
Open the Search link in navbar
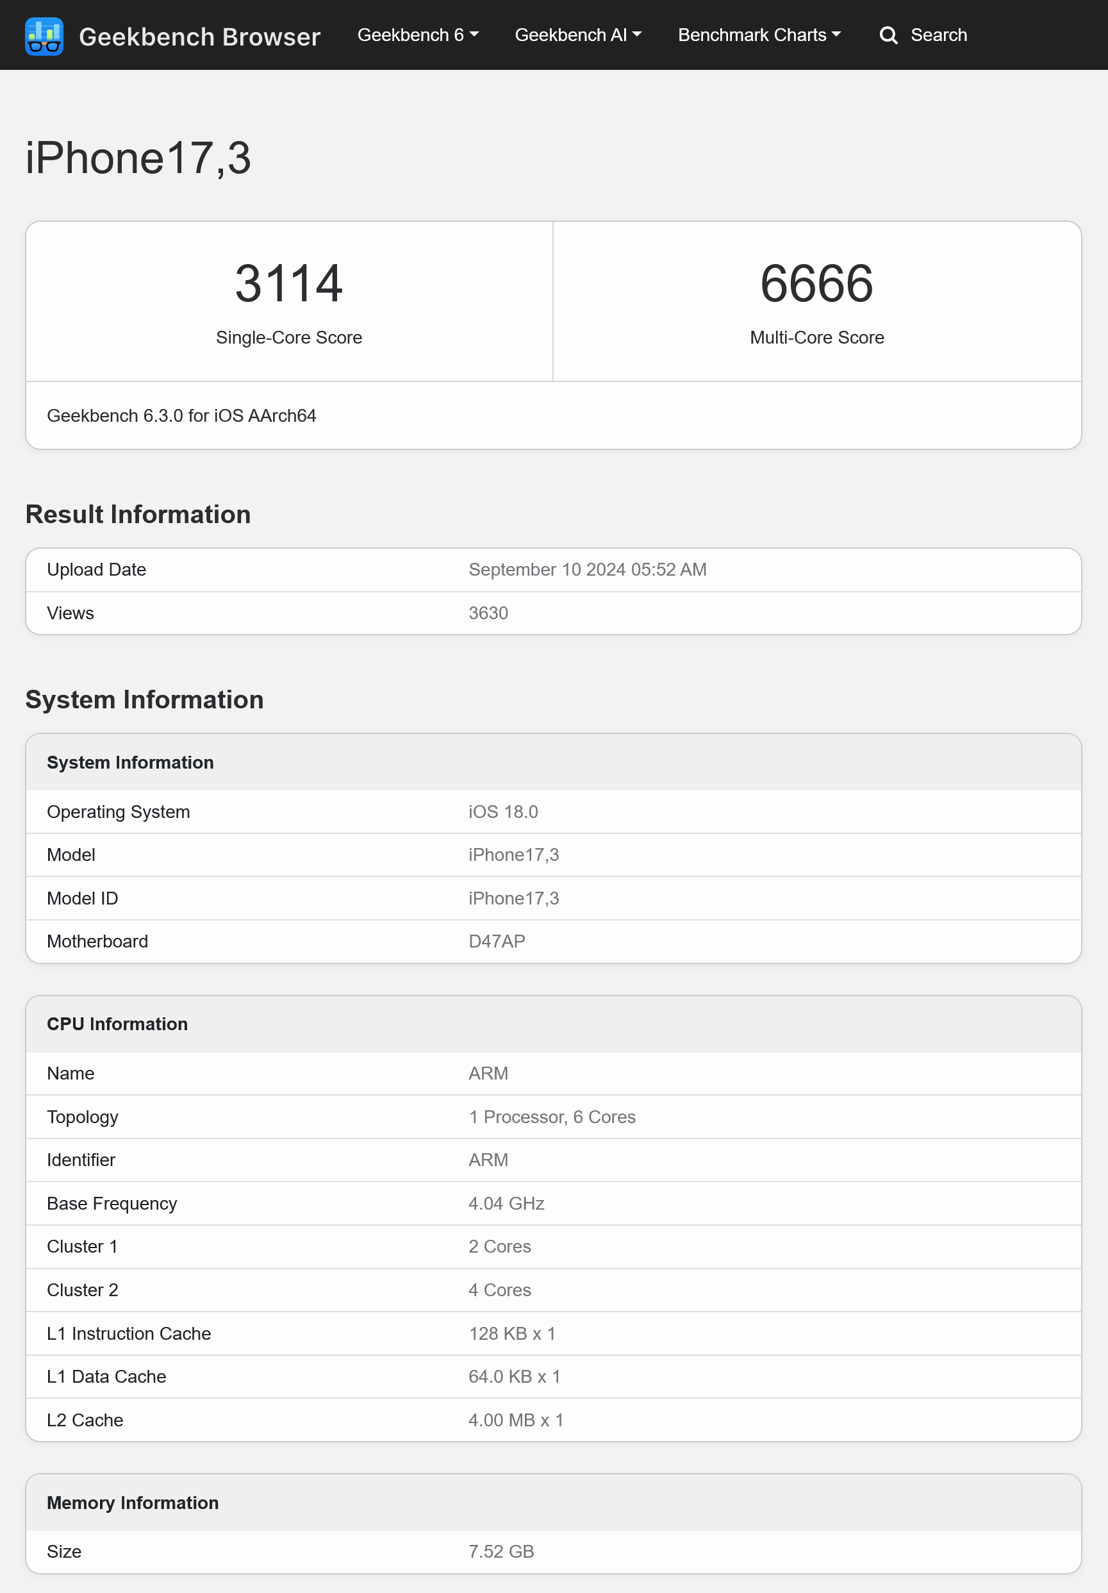938,35
